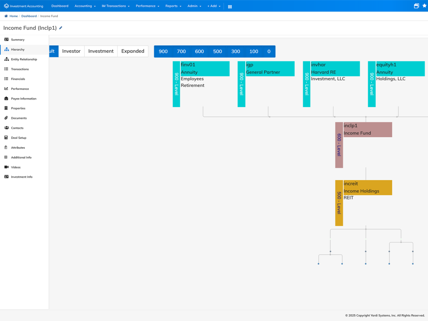Expand the Accounting menu

(x=85, y=6)
